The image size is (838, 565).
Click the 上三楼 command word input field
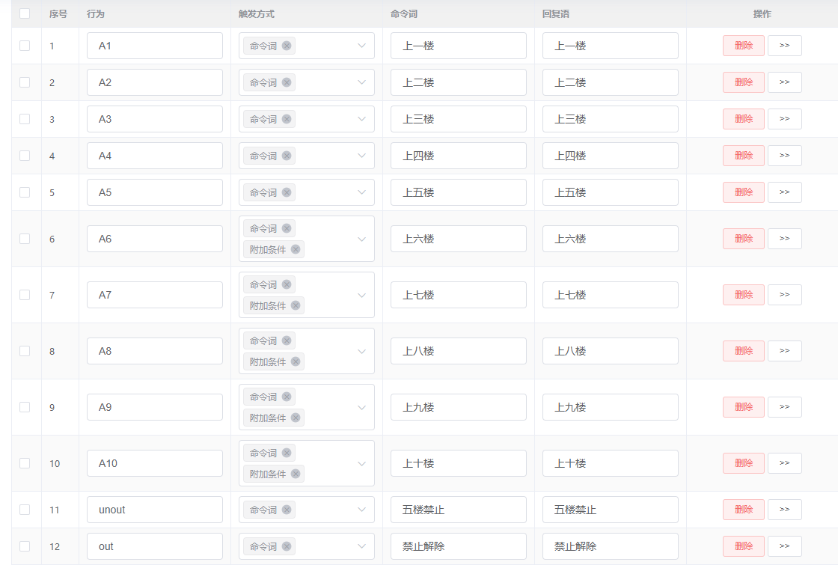[x=458, y=119]
